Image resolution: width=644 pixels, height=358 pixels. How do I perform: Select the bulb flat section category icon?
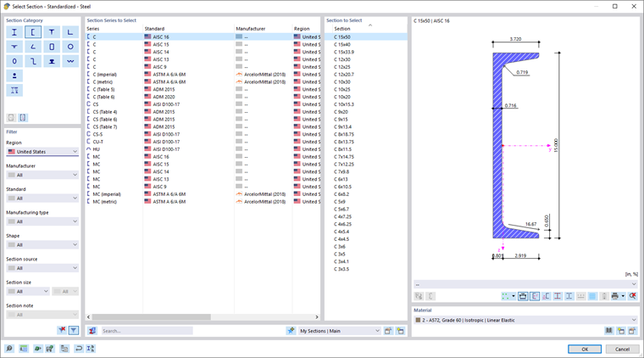click(x=14, y=76)
